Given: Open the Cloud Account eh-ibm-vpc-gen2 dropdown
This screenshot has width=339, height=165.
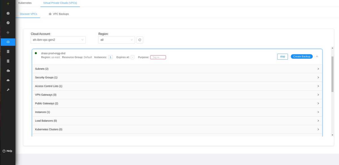Looking at the screenshot, I should pyautogui.click(x=58, y=40).
